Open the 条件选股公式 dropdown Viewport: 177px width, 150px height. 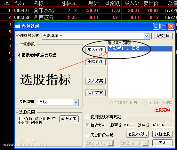pos(147,36)
